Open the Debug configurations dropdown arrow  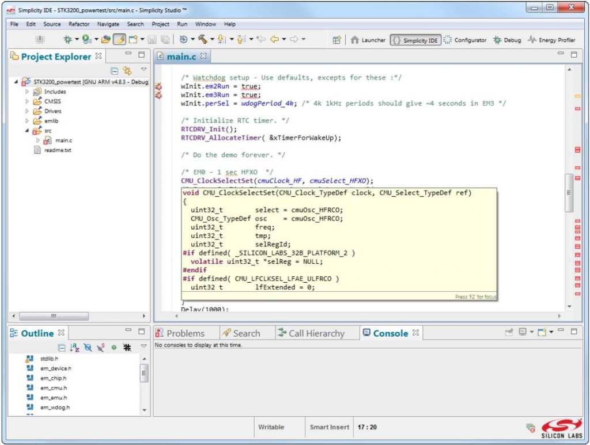tap(77, 39)
